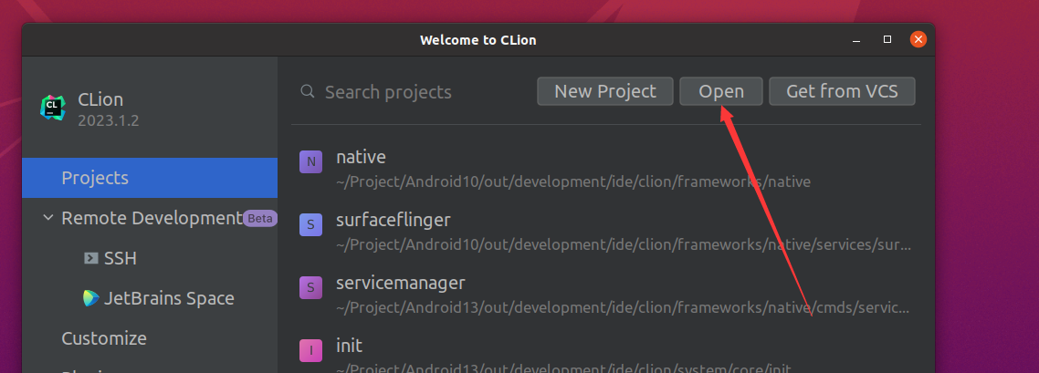This screenshot has height=373, width=1039.
Task: Click the native project path text
Action: click(573, 181)
